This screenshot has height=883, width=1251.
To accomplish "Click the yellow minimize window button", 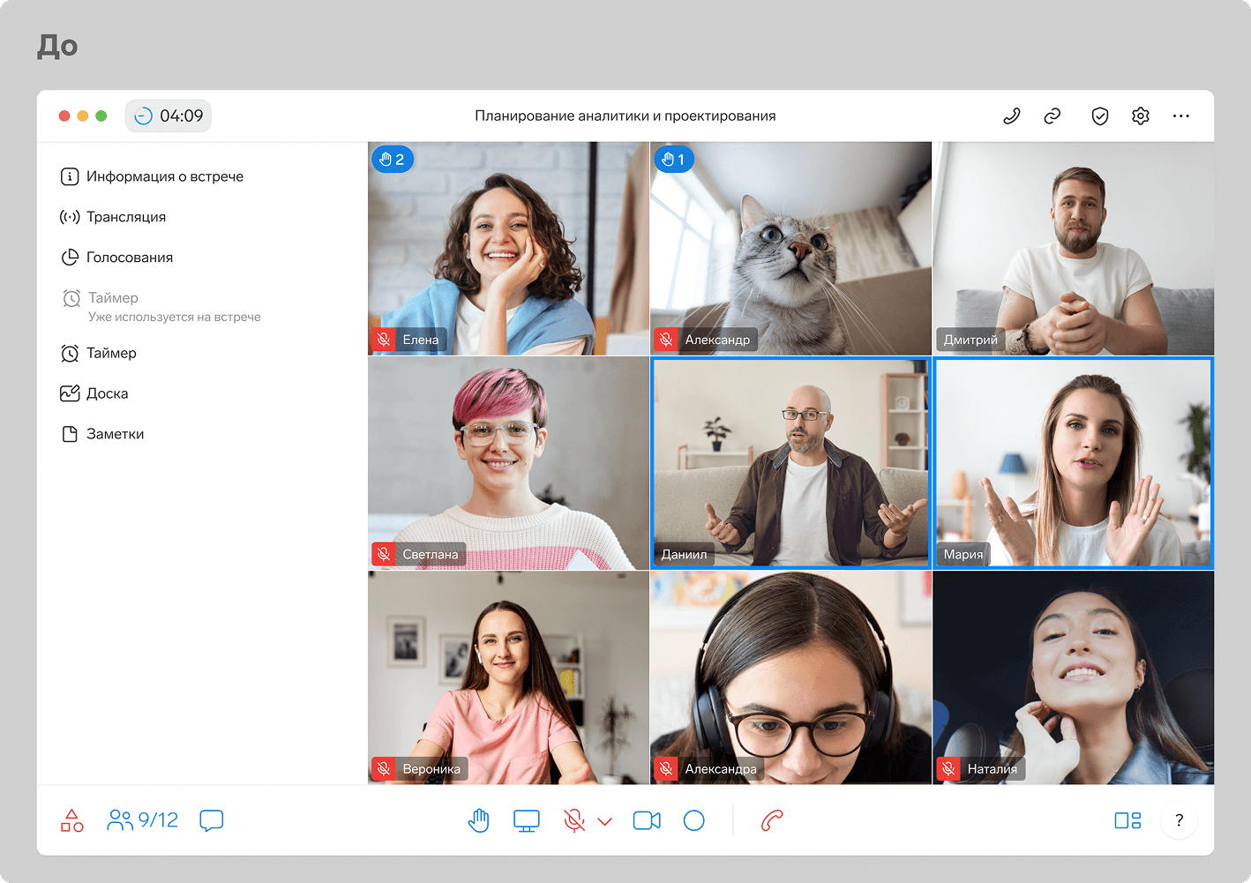I will tap(83, 116).
